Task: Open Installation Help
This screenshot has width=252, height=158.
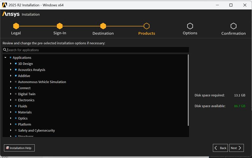Action: [x=19, y=148]
